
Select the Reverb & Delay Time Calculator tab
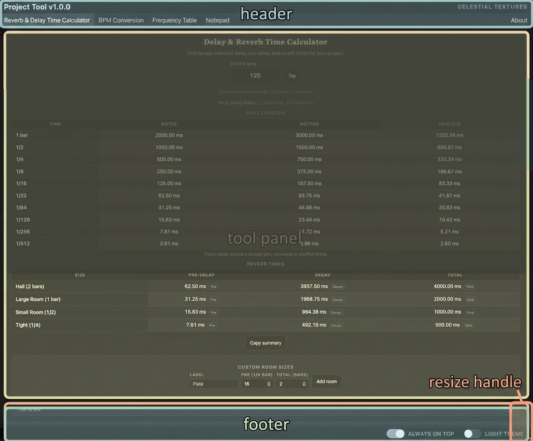click(x=47, y=20)
